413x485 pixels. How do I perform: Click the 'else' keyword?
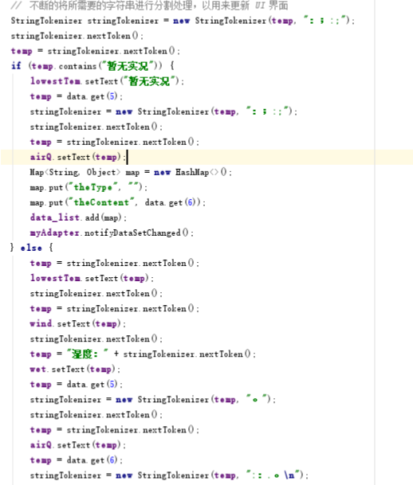[x=31, y=248]
